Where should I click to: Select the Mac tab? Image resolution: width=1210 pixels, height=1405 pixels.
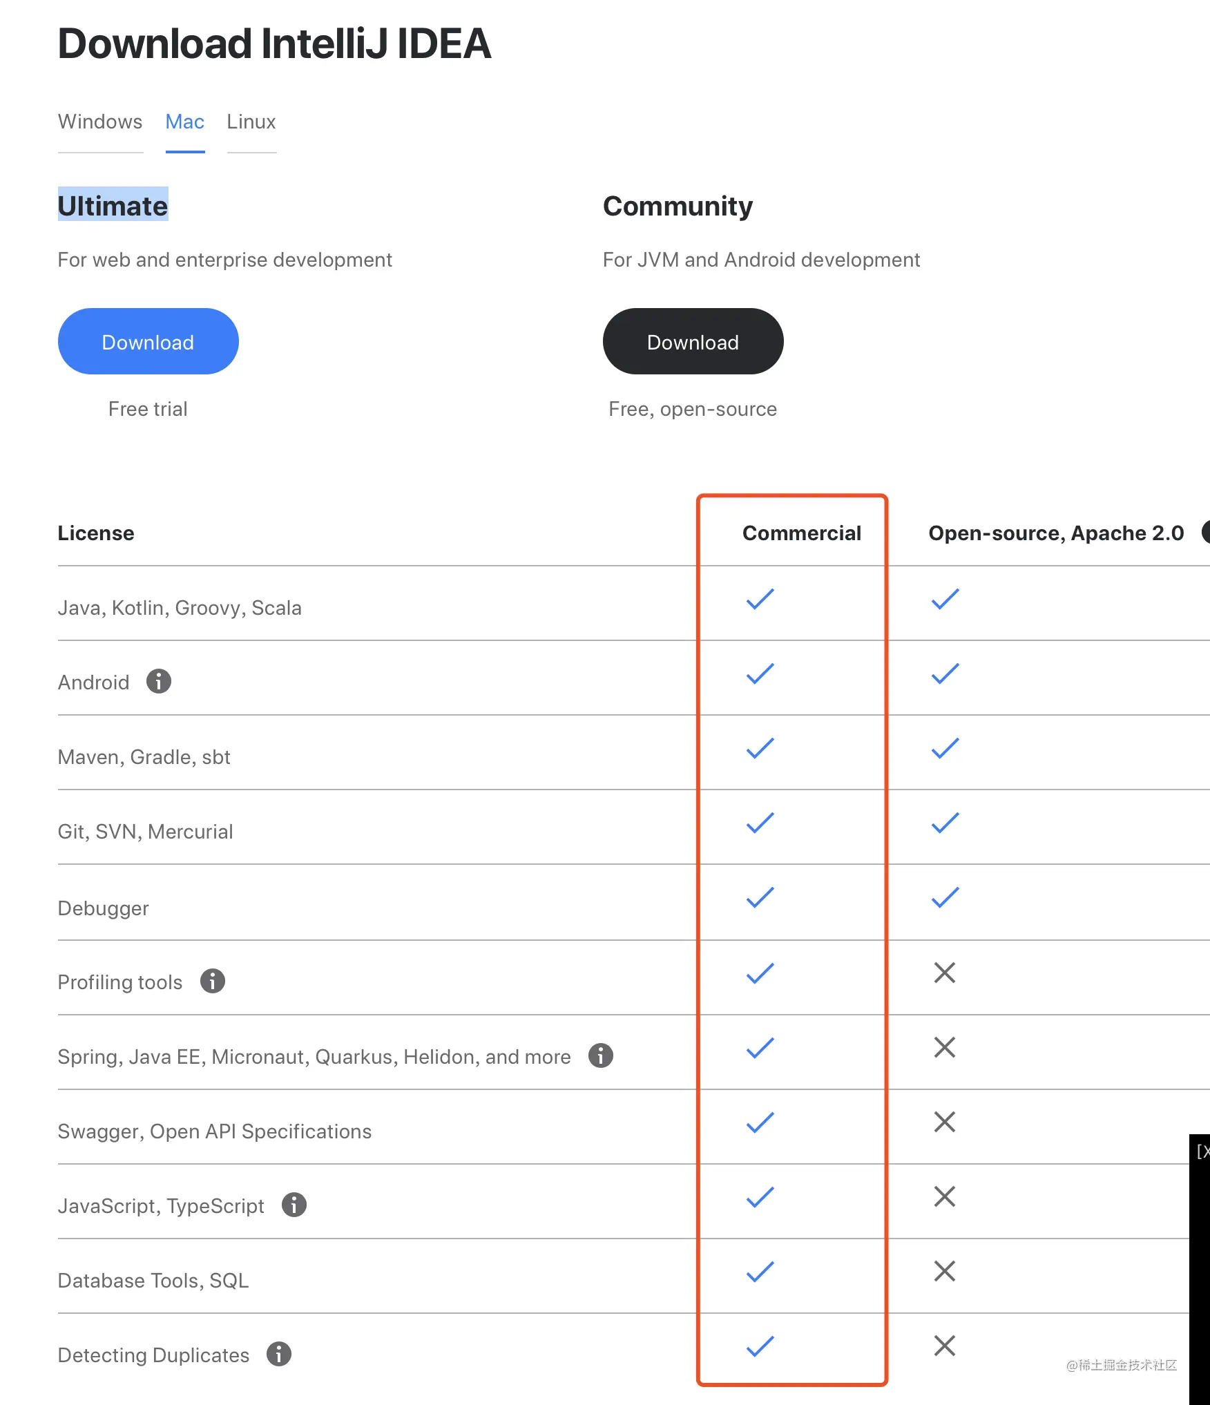pyautogui.click(x=185, y=122)
